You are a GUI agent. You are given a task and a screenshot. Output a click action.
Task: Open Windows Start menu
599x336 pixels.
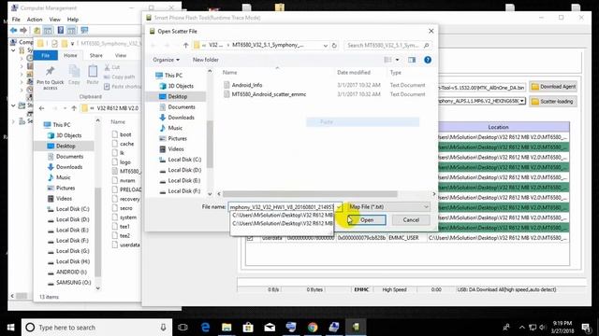click(10, 328)
